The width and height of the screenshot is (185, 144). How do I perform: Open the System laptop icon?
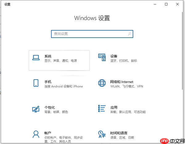pos(36,58)
